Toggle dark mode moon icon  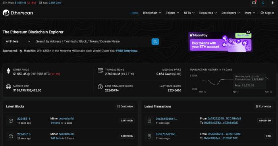pos(263,3)
